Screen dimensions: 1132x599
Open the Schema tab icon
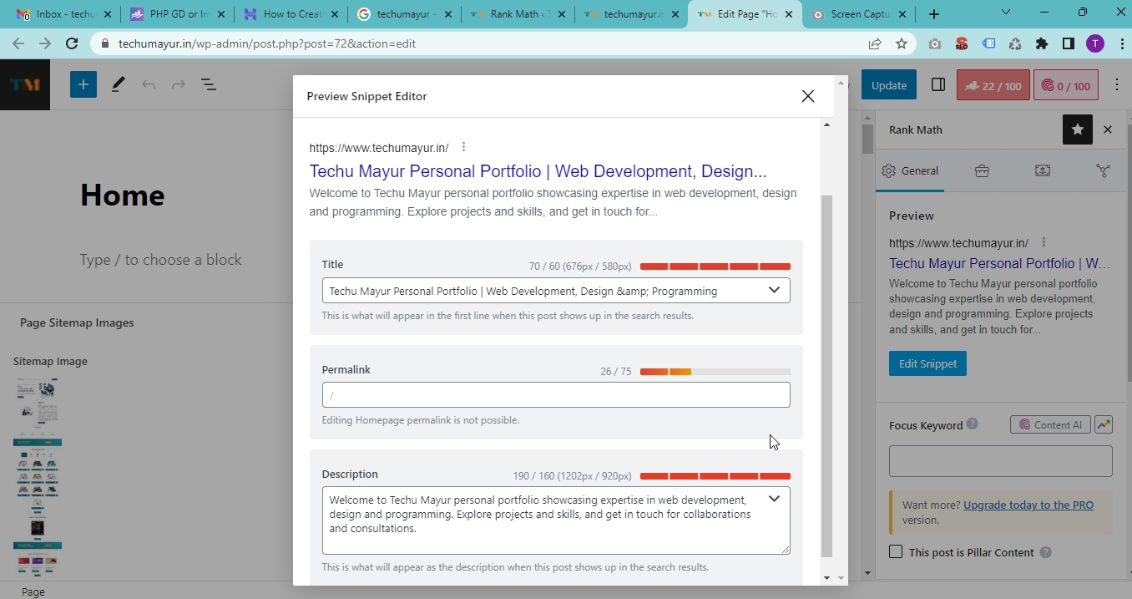[x=1043, y=170]
